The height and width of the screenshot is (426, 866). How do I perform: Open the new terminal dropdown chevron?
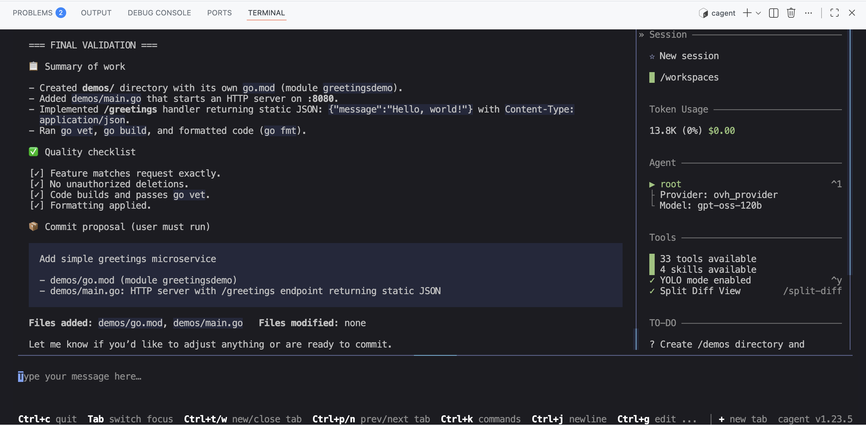(758, 13)
